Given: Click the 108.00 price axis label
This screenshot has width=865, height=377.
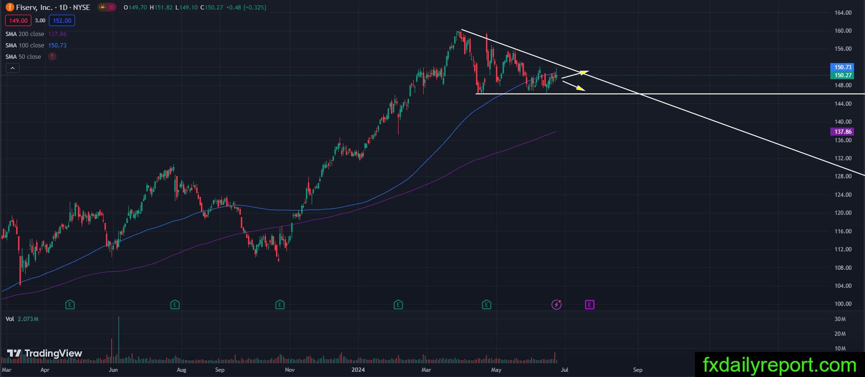Looking at the screenshot, I should [x=843, y=268].
